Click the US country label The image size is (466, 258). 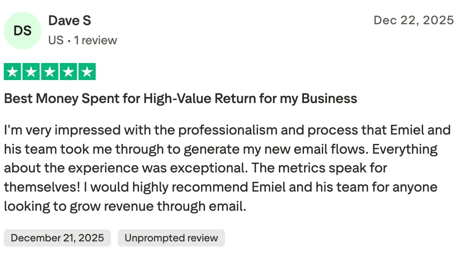(56, 40)
